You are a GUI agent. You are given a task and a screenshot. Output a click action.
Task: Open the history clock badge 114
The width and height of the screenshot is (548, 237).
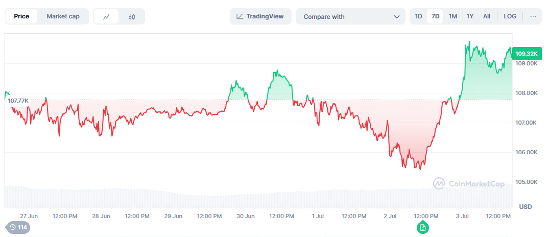coord(18,227)
